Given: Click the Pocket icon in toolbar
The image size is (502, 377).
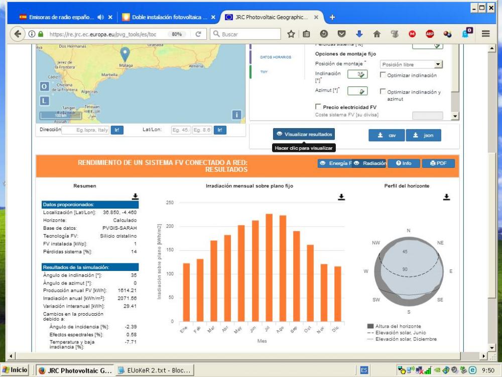Looking at the screenshot, I should click(341, 34).
